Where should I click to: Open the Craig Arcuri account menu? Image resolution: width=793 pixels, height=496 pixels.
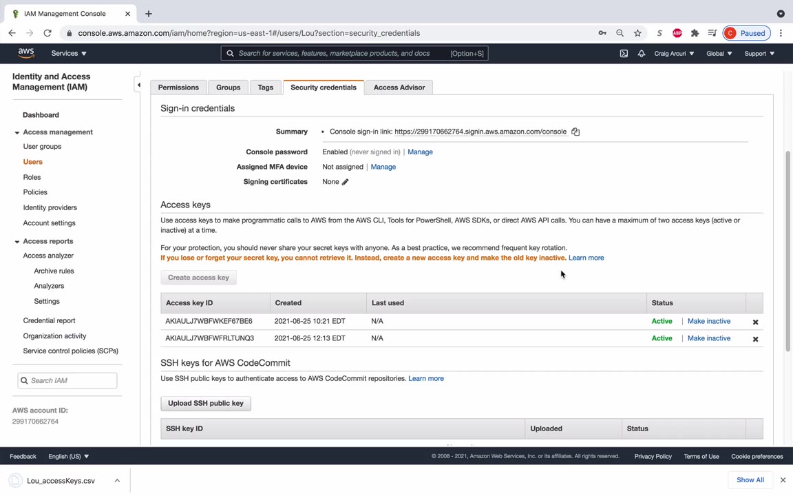pyautogui.click(x=674, y=53)
